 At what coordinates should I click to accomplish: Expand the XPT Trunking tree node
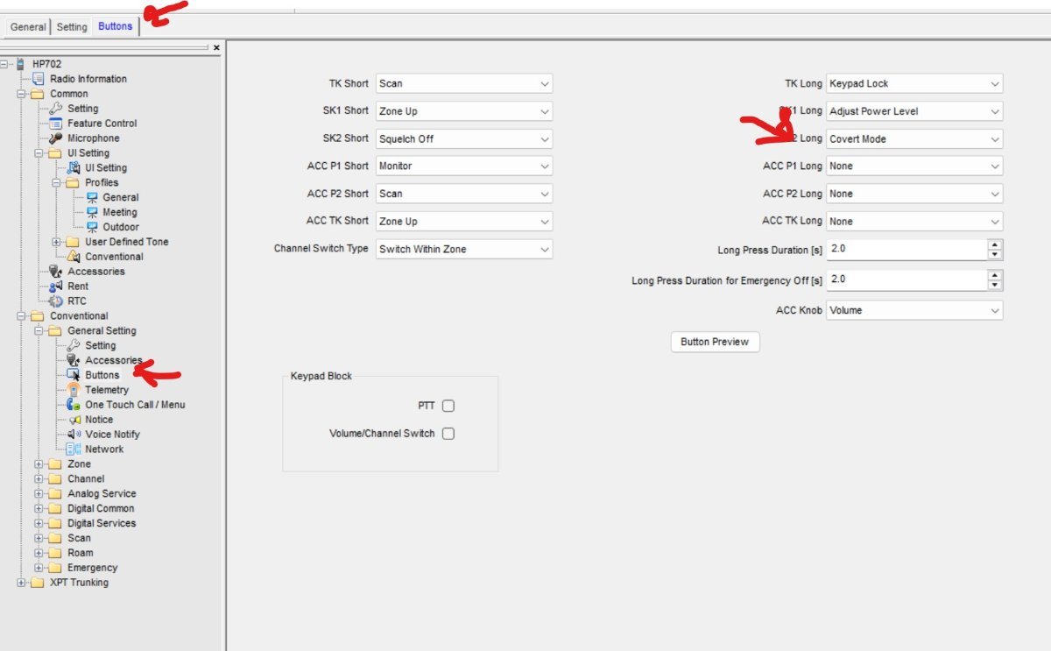click(x=22, y=583)
